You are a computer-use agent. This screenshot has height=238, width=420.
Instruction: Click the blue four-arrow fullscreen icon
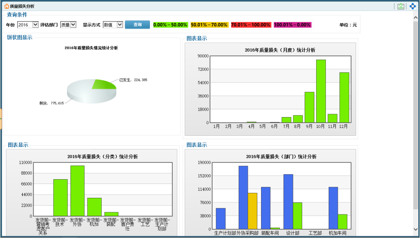coord(413,6)
